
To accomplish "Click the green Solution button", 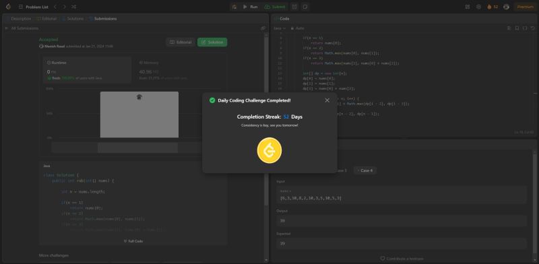I will (212, 42).
